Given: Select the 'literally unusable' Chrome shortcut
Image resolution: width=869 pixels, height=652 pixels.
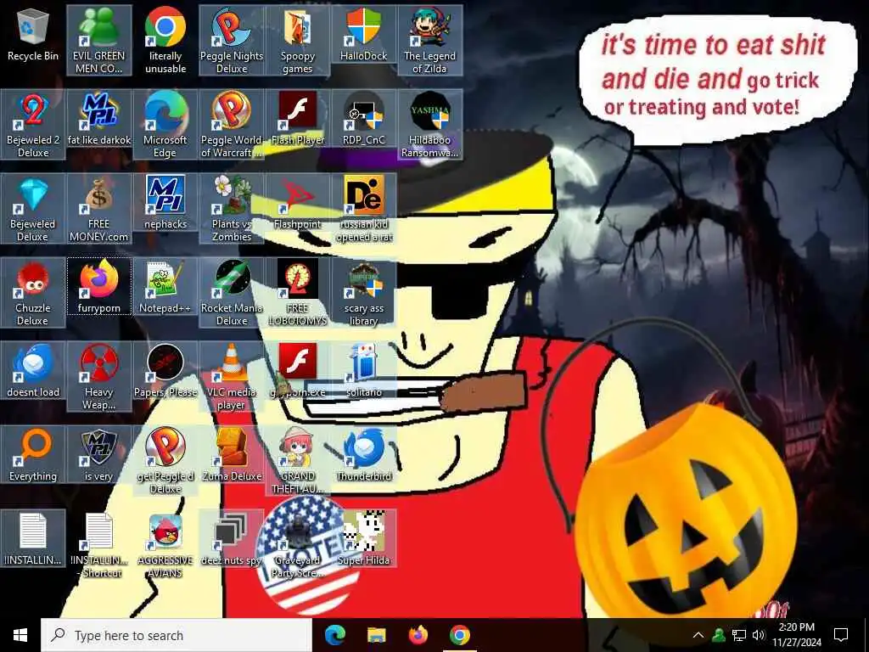Looking at the screenshot, I should [x=165, y=40].
